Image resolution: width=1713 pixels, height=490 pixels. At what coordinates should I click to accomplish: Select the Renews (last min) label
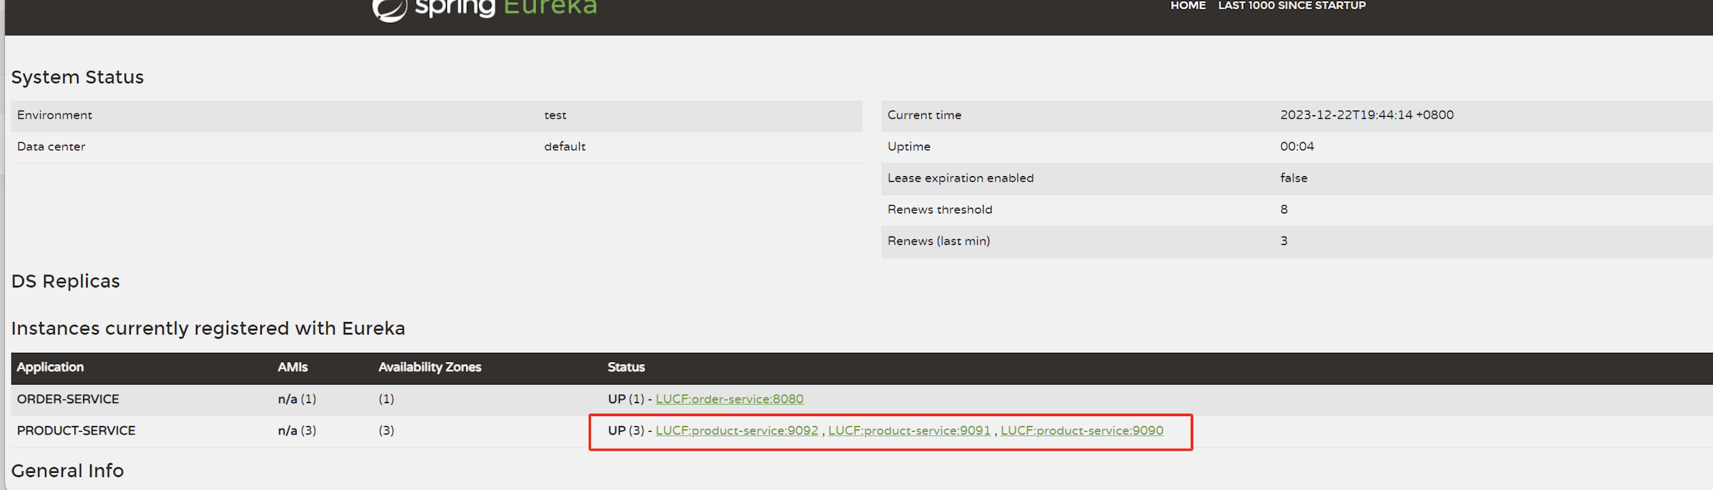coord(938,241)
